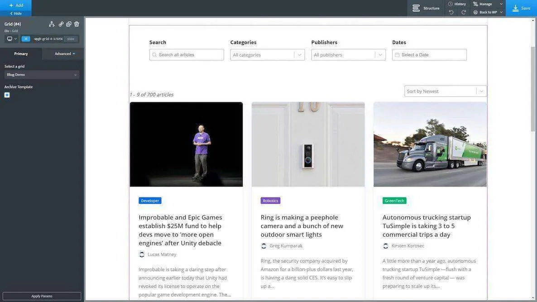This screenshot has width=537, height=302.
Task: Open the Autonomous trucking startup article
Action: 427,226
